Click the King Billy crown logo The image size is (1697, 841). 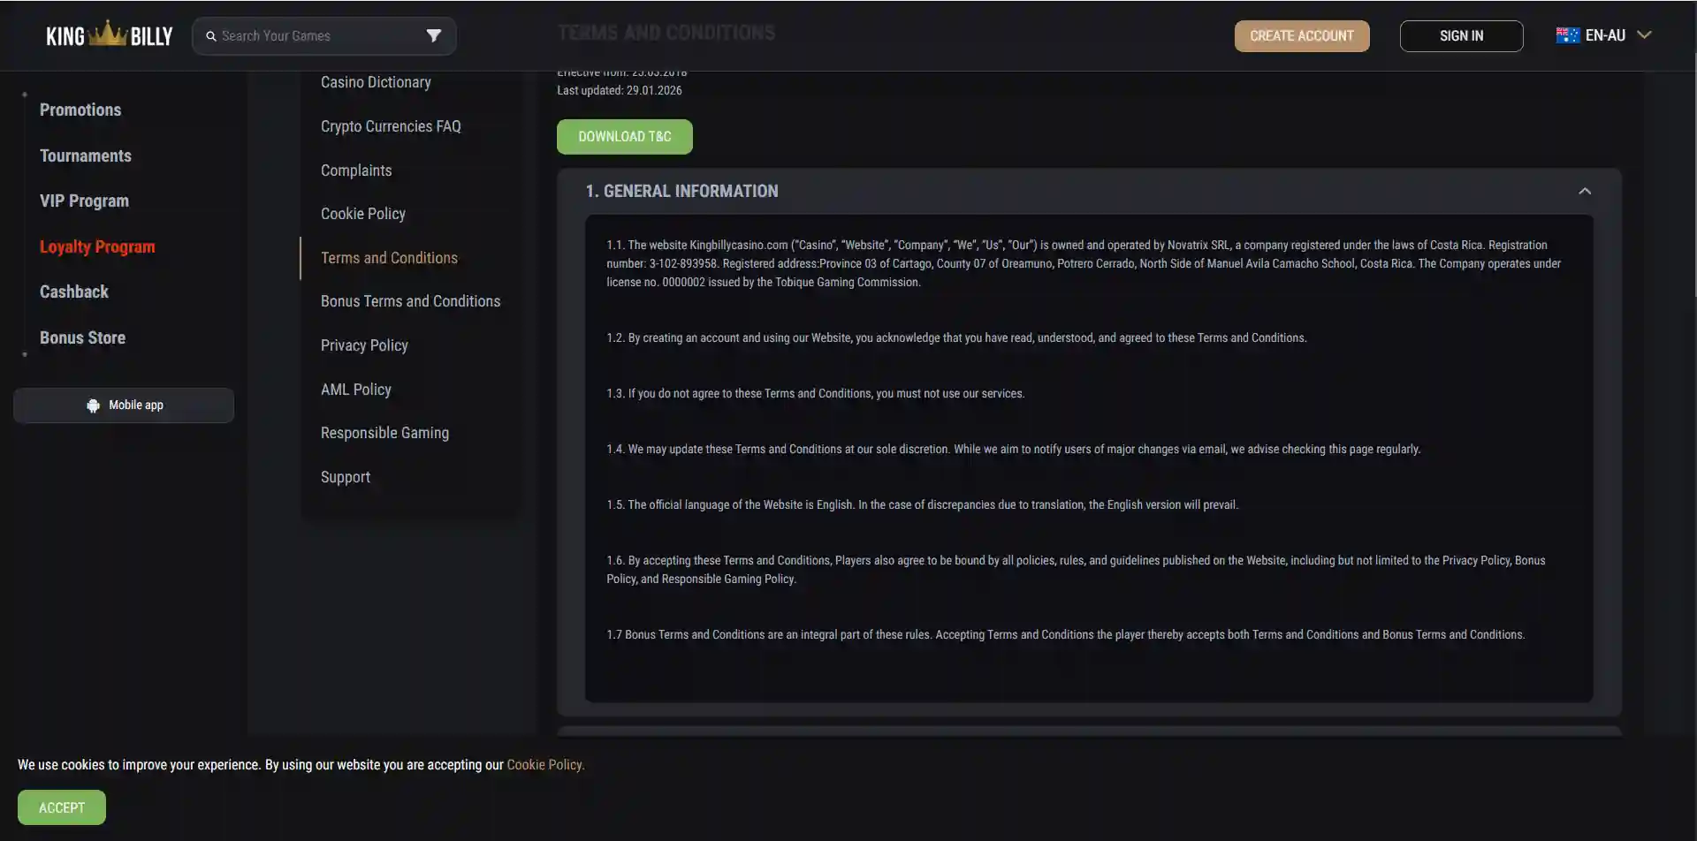(x=110, y=34)
